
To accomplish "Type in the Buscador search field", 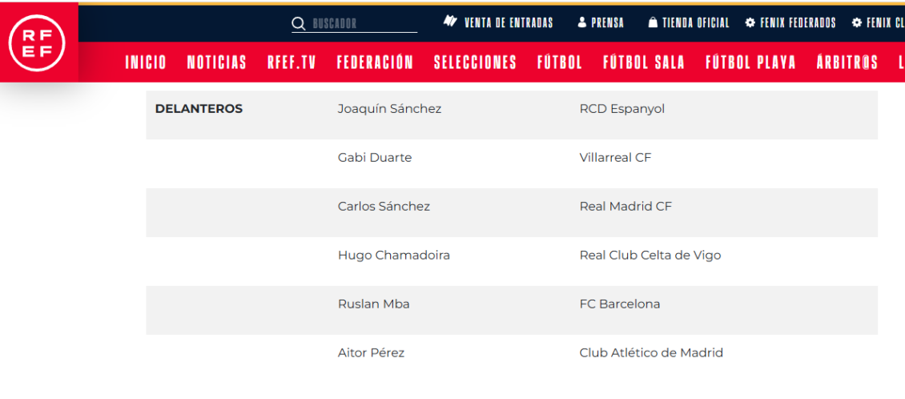I will click(363, 24).
